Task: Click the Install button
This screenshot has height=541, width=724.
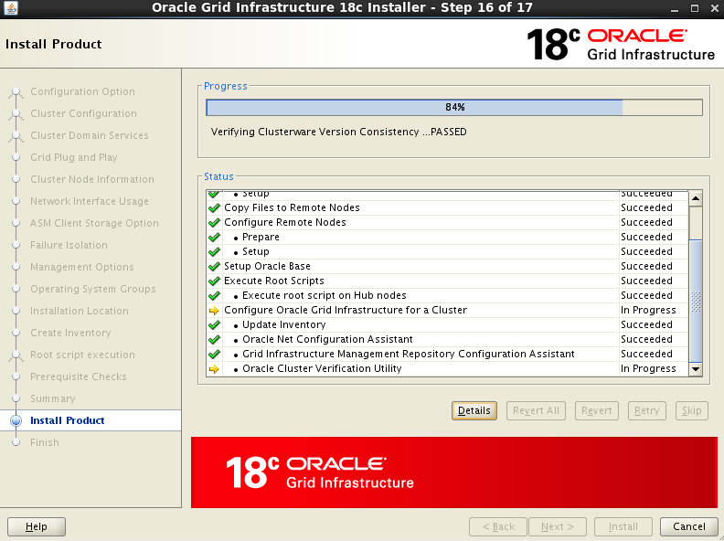Action: pyautogui.click(x=623, y=526)
